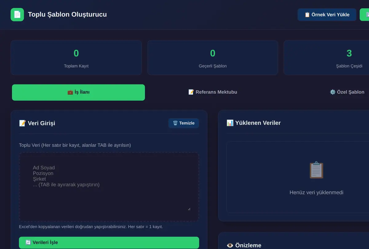Focus the Toplu Veri text area
The width and height of the screenshot is (369, 249).
[109, 187]
